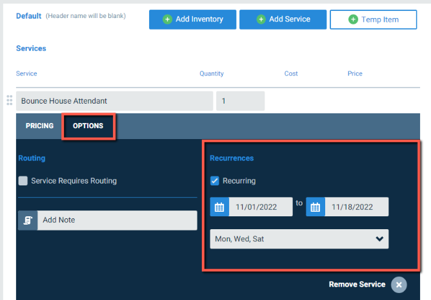Click the quantity field showing 1
The image size is (431, 300).
point(240,101)
